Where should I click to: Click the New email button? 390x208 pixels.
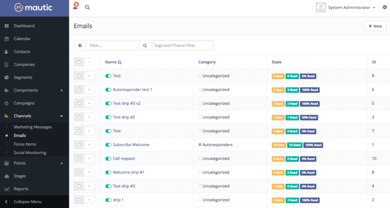coord(375,26)
